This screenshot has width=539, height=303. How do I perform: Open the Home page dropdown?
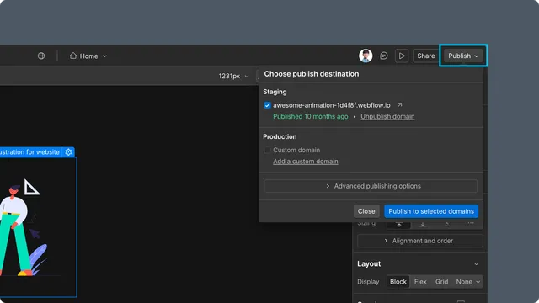88,56
